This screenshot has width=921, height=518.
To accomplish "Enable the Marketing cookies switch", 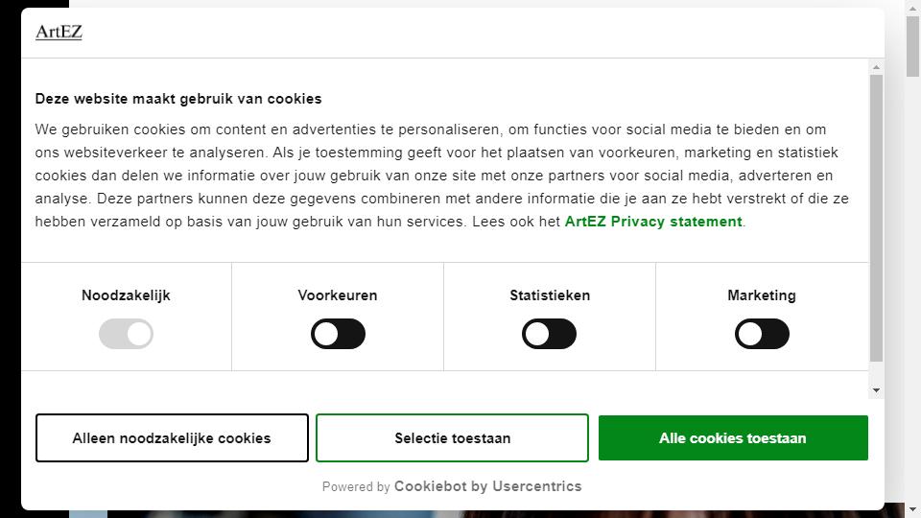I will [x=762, y=334].
